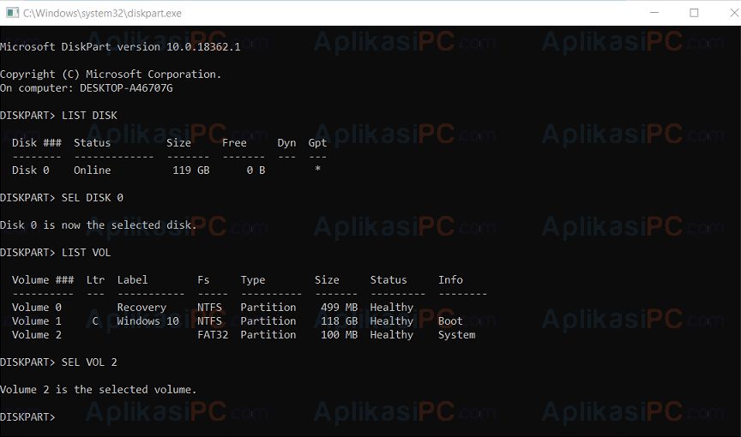Click the asterisk under Gpt column
Screen dimensions: 741x437
(x=317, y=169)
